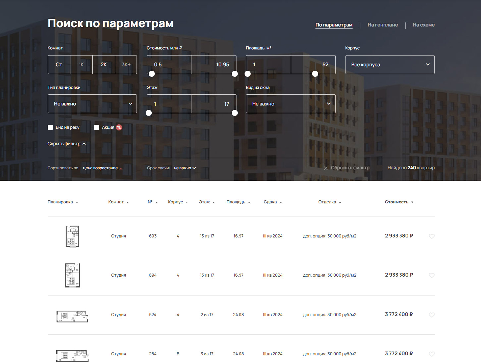
Task: Sort table by Комнат column
Action: click(118, 202)
